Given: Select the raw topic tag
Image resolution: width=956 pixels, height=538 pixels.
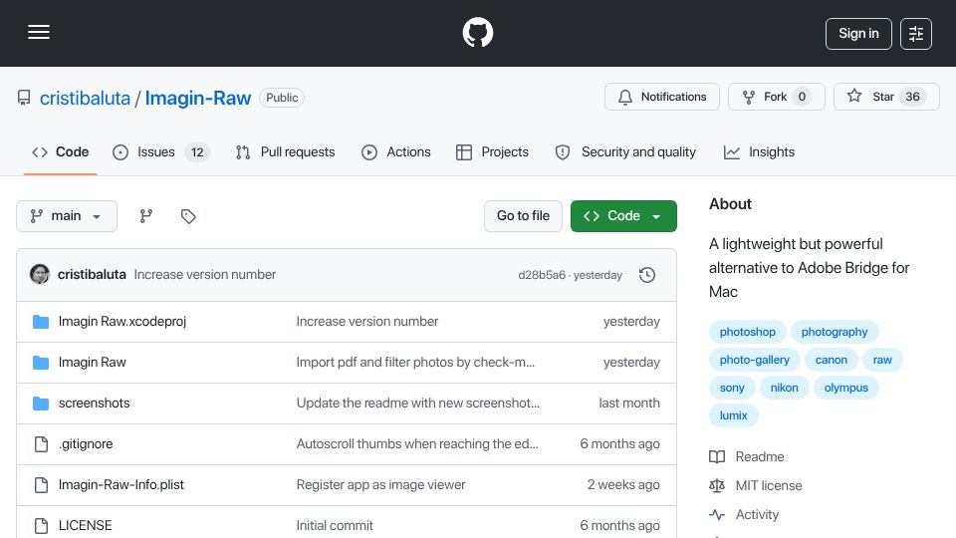Looking at the screenshot, I should (x=882, y=360).
